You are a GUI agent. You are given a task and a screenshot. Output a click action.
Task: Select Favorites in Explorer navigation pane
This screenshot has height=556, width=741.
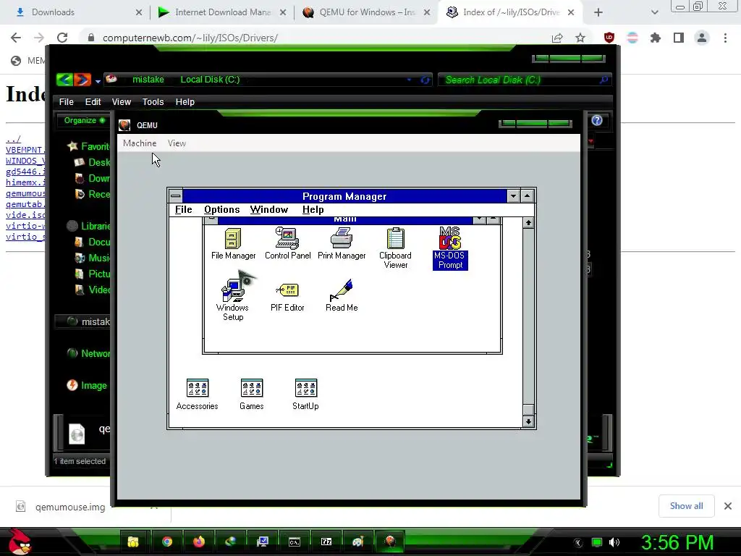(89, 146)
